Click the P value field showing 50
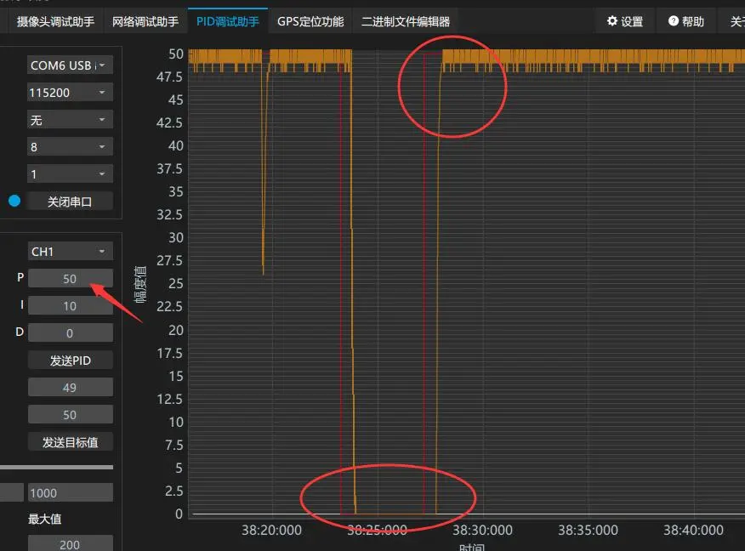Screen dimensions: 745x551 [x=70, y=279]
